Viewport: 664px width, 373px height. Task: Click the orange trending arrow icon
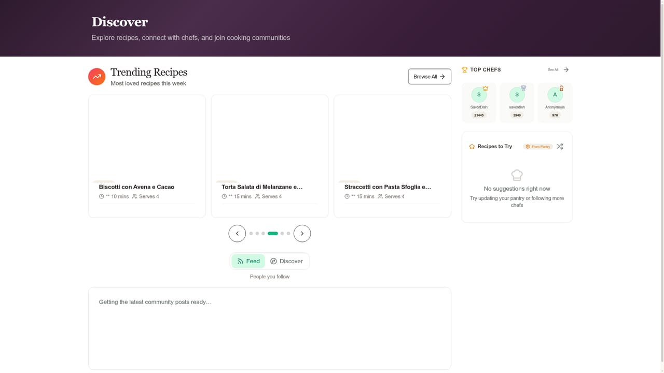pos(96,77)
